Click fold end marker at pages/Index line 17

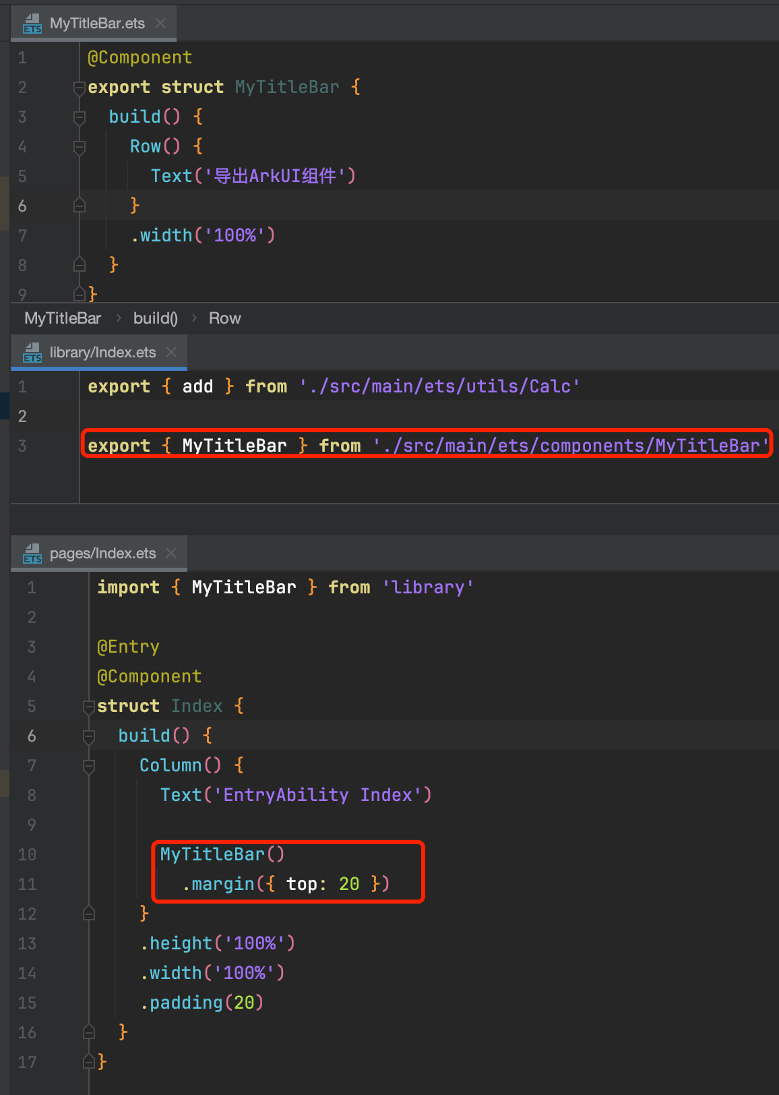tap(89, 1061)
